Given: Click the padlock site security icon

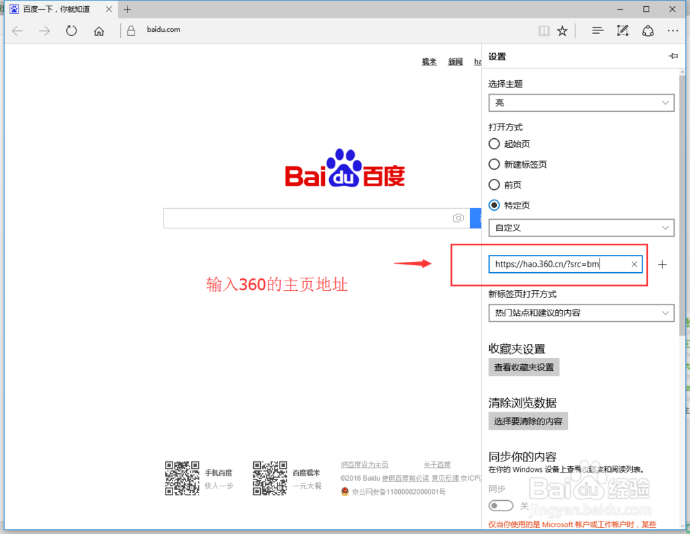Looking at the screenshot, I should (131, 30).
